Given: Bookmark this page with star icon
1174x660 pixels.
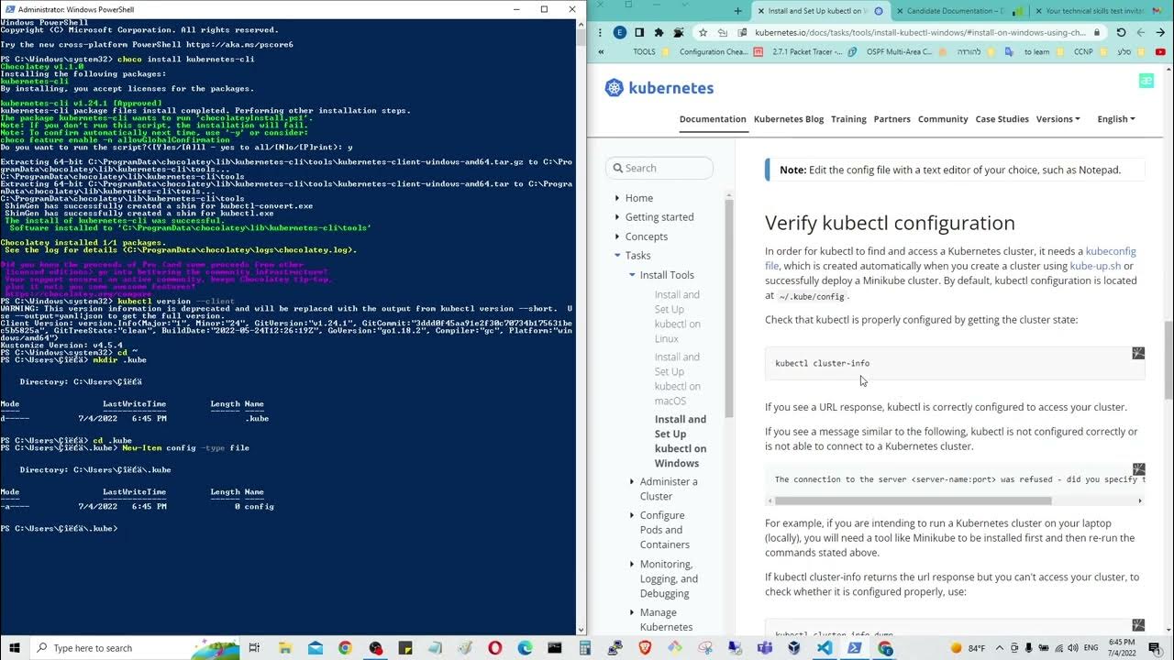Looking at the screenshot, I should click(703, 32).
